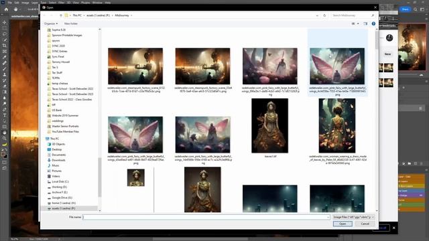This screenshot has height=241, width=429.
Task: Select the Desktop item under This PC
Action: [x=56, y=149]
